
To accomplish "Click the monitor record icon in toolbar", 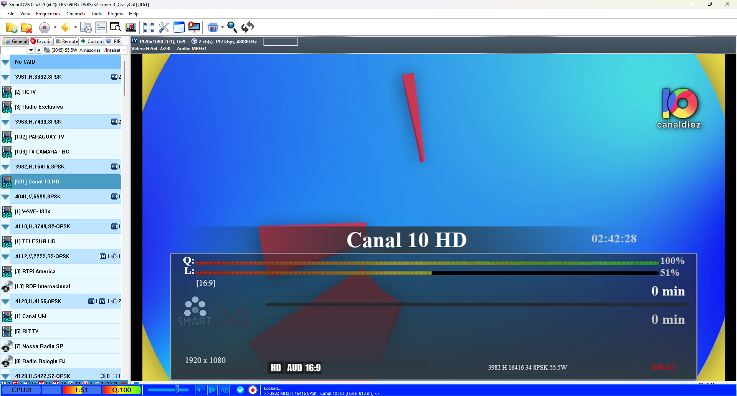I will pyautogui.click(x=194, y=27).
